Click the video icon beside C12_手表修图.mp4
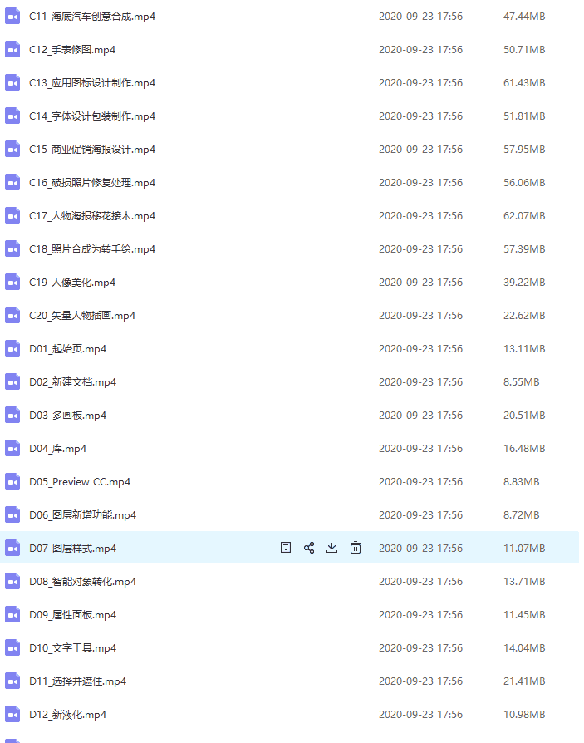The image size is (584, 743). 12,50
